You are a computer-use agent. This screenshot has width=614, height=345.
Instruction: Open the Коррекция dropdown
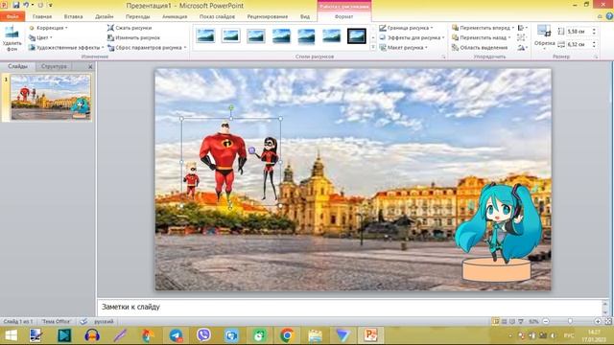pos(49,28)
